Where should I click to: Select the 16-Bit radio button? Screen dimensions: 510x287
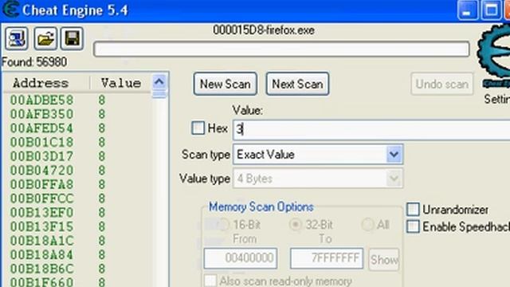tap(223, 225)
